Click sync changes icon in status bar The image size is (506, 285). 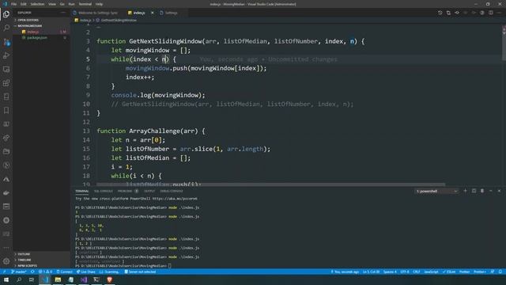coord(32,272)
